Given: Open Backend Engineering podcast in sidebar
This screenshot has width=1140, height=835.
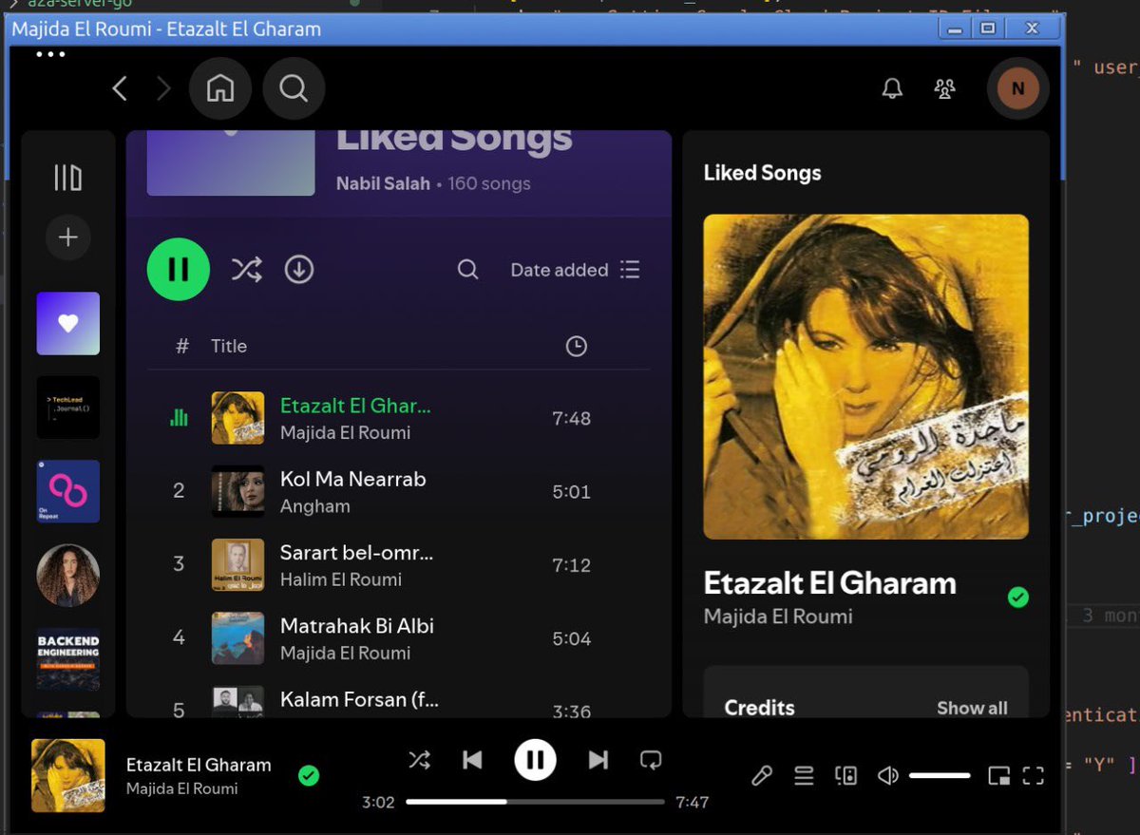Looking at the screenshot, I should 68,659.
